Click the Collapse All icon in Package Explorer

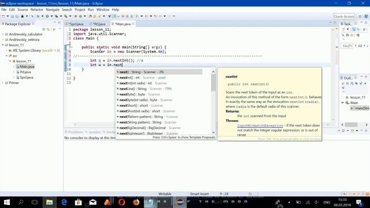pos(44,29)
